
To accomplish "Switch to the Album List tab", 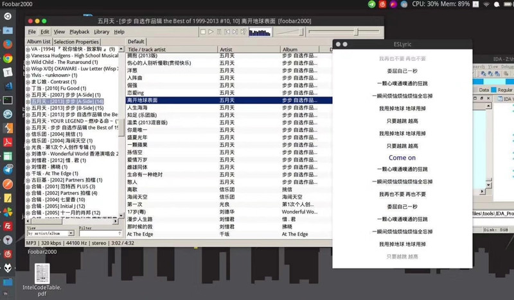I will (x=39, y=42).
